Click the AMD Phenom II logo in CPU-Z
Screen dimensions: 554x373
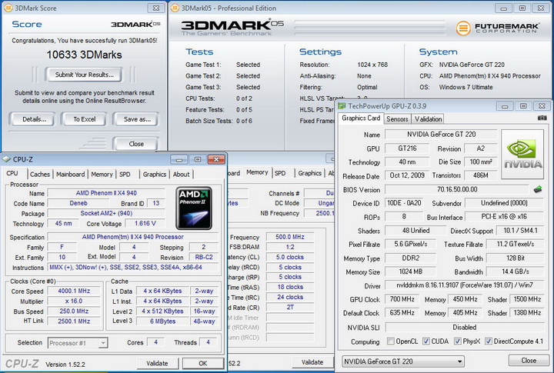click(x=194, y=208)
